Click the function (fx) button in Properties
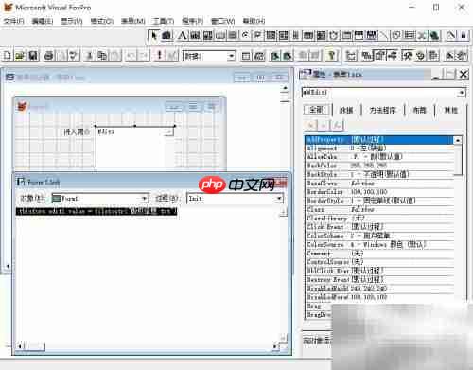This screenshot has height=370, width=473. pyautogui.click(x=337, y=125)
